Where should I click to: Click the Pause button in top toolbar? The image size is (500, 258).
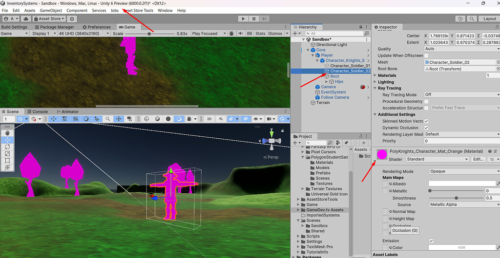pos(254,18)
